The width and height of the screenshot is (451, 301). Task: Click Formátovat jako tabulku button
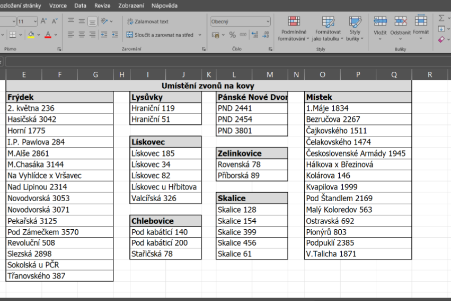tap(328, 29)
